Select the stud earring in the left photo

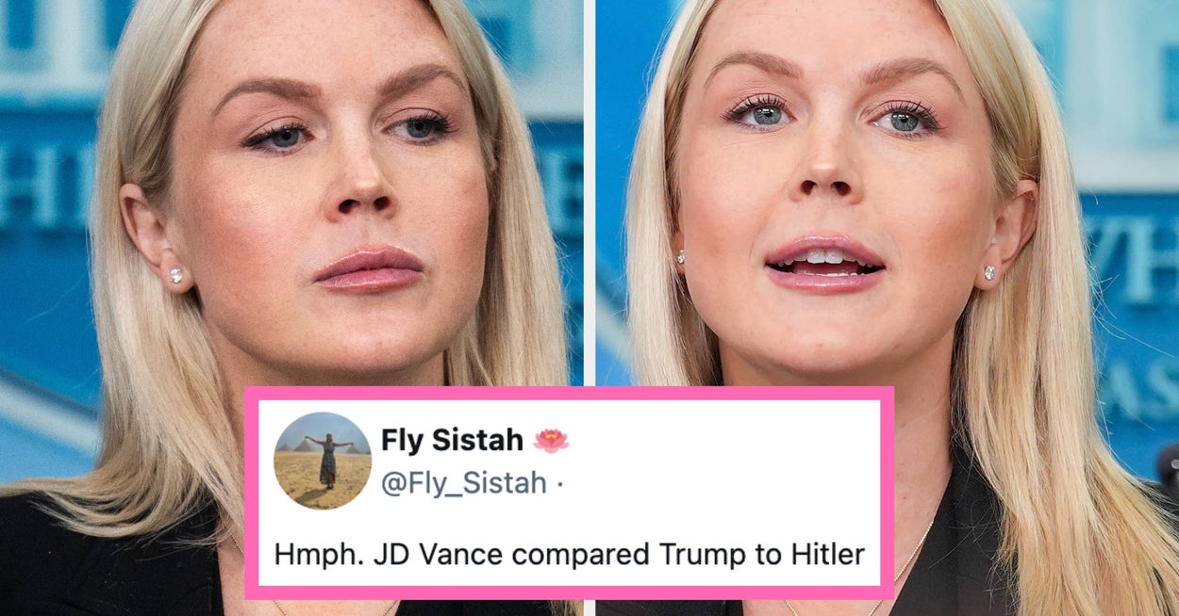tap(175, 275)
